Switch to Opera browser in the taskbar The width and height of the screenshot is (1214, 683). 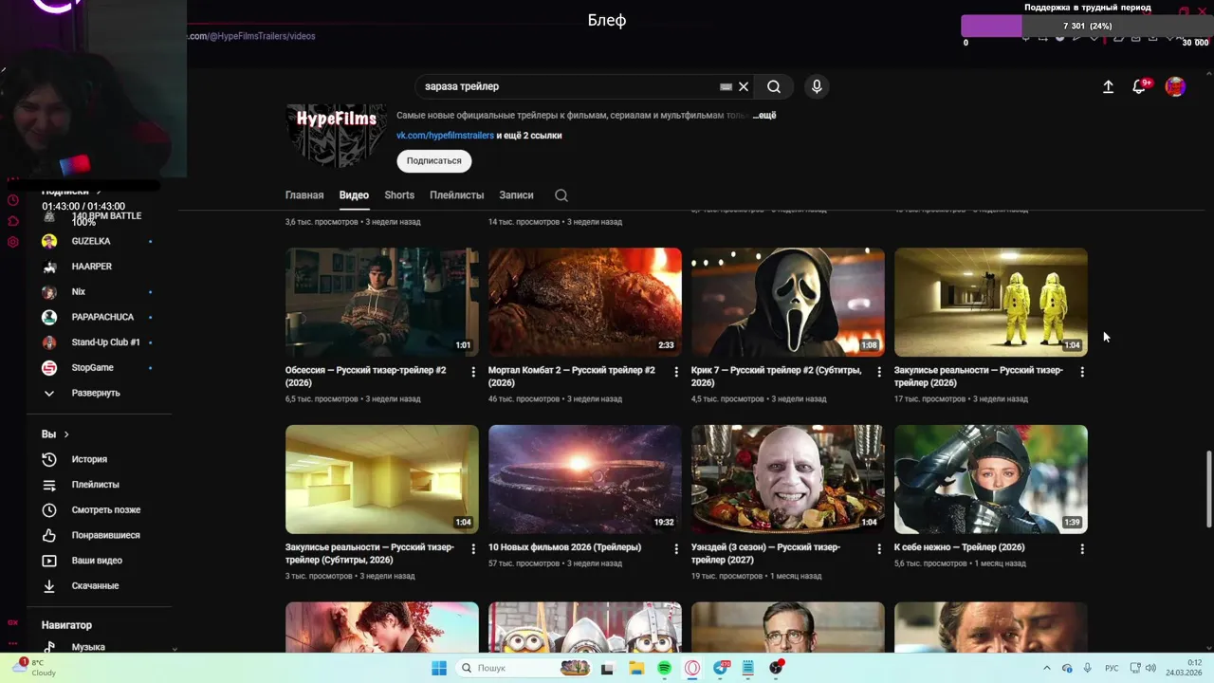(692, 668)
